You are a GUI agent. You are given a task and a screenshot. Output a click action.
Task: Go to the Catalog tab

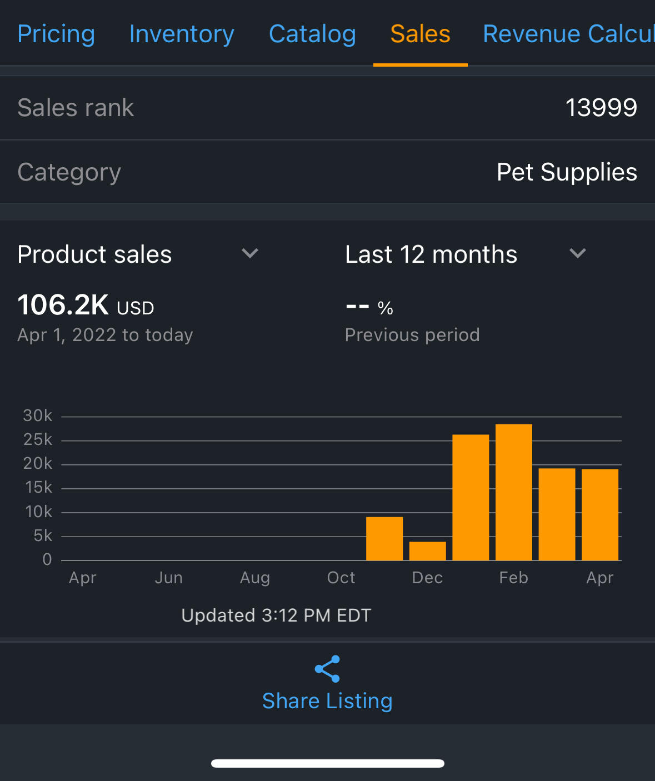pyautogui.click(x=312, y=34)
